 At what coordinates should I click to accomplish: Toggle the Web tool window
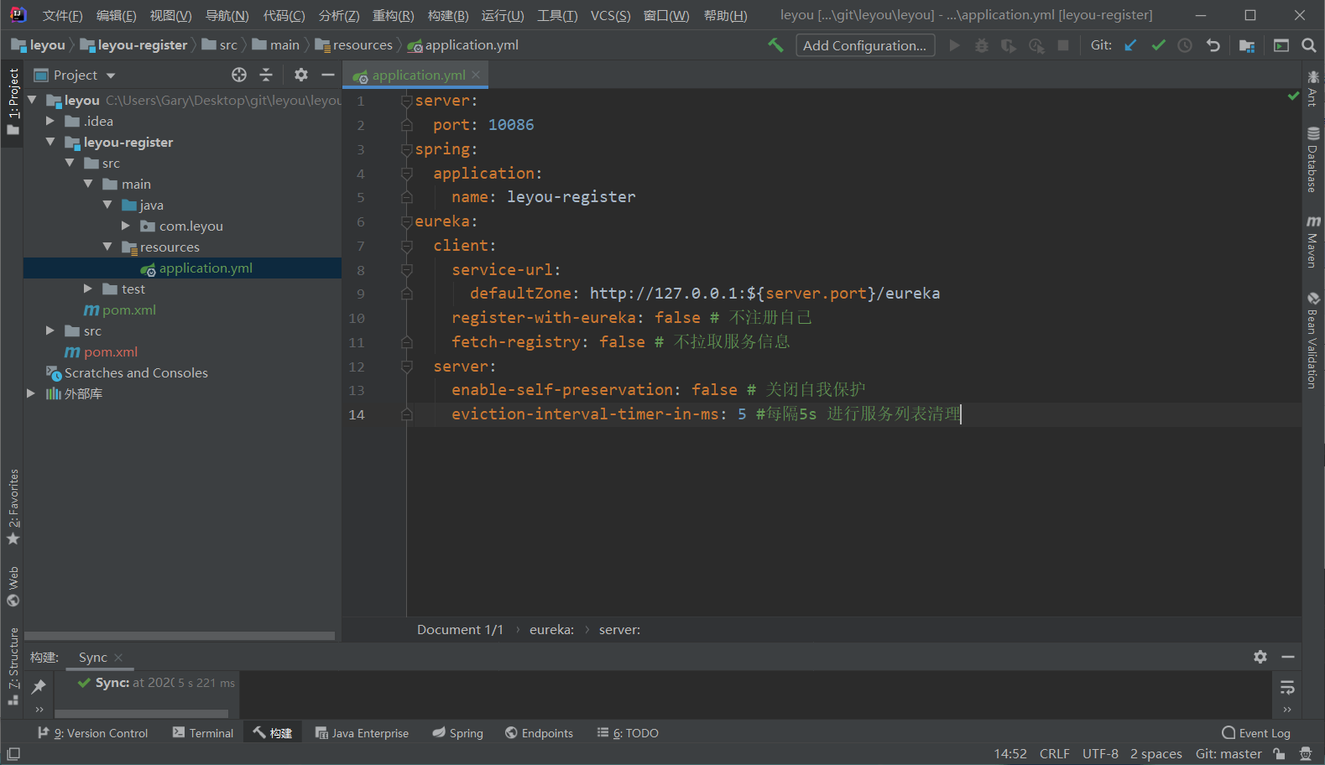click(13, 586)
